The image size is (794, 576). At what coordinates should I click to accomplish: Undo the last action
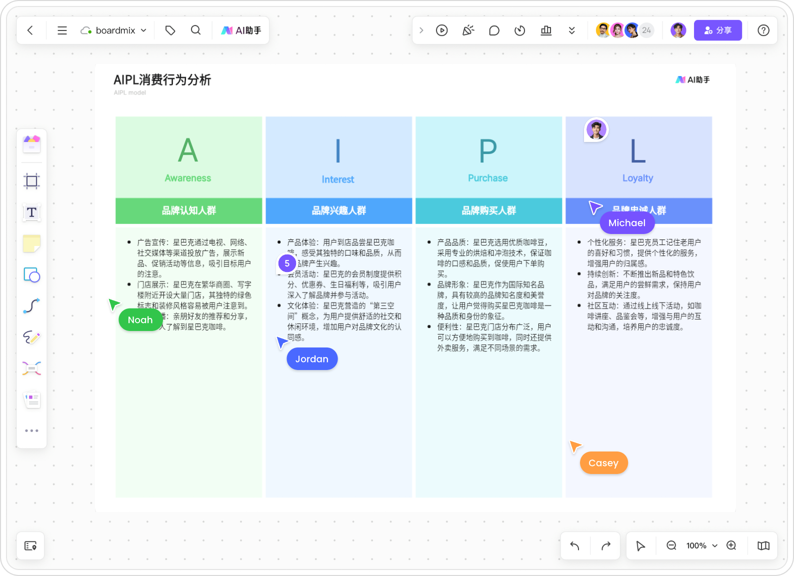(x=575, y=546)
